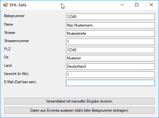Click into the Strassennummer field
Screen dimensions: 159x118
click(110, 42)
